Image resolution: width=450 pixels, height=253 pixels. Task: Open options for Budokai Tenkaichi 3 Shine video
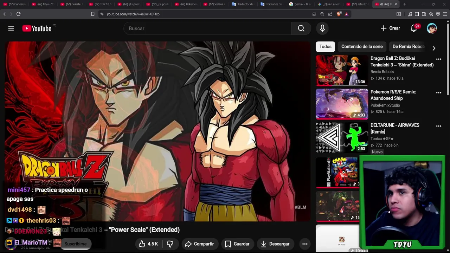pyautogui.click(x=438, y=59)
